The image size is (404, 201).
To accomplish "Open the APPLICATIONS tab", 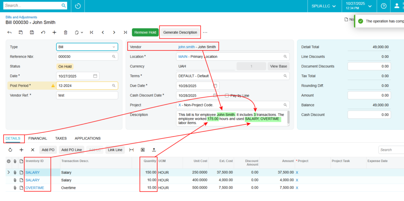I will point(88,138).
